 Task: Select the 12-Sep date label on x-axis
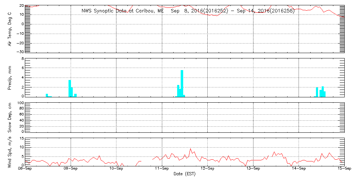pos(208,169)
